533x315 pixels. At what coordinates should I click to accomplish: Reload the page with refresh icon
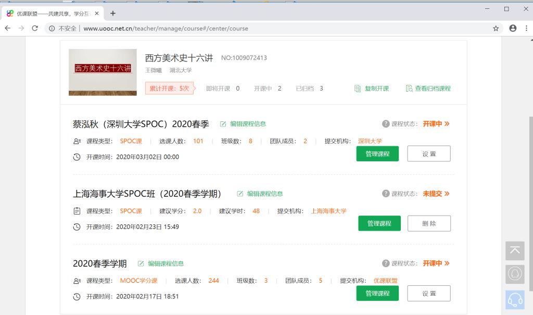tap(35, 28)
